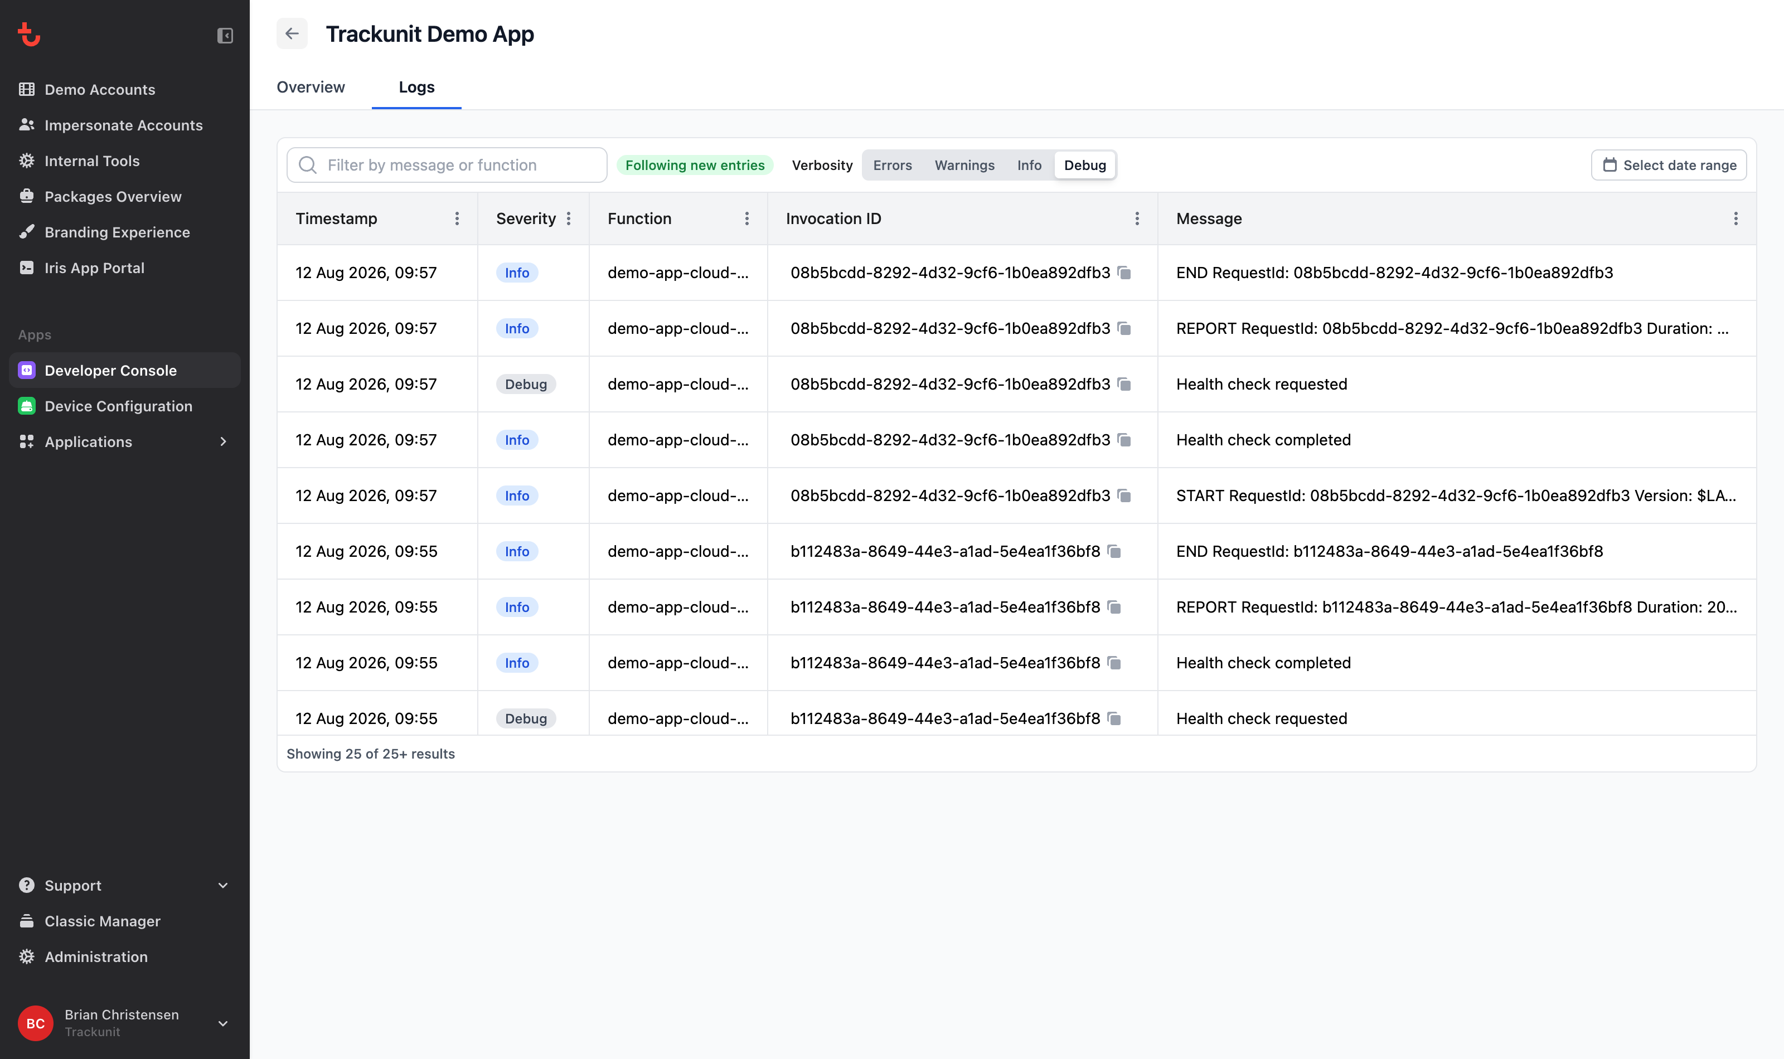Copy invocation ID of 09:55 Health check completed row
Viewport: 1784px width, 1059px height.
pyautogui.click(x=1114, y=662)
